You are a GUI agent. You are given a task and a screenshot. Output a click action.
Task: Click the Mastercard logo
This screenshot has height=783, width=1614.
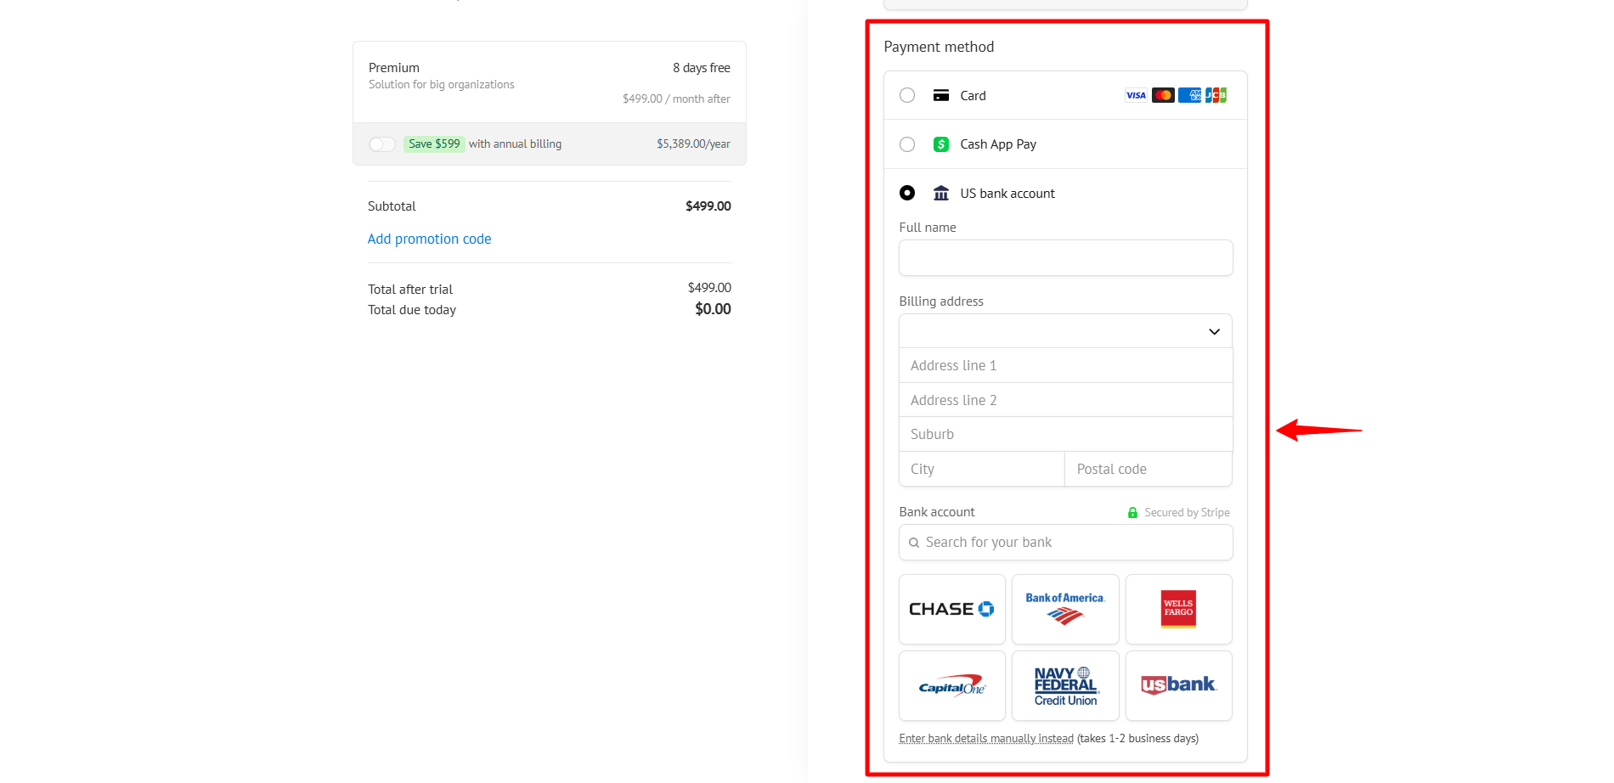coord(1163,95)
